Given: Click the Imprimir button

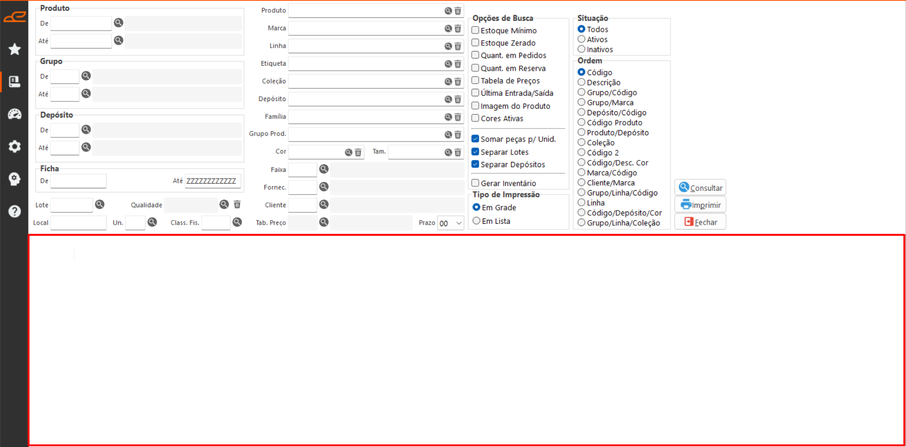Looking at the screenshot, I should click(x=700, y=205).
